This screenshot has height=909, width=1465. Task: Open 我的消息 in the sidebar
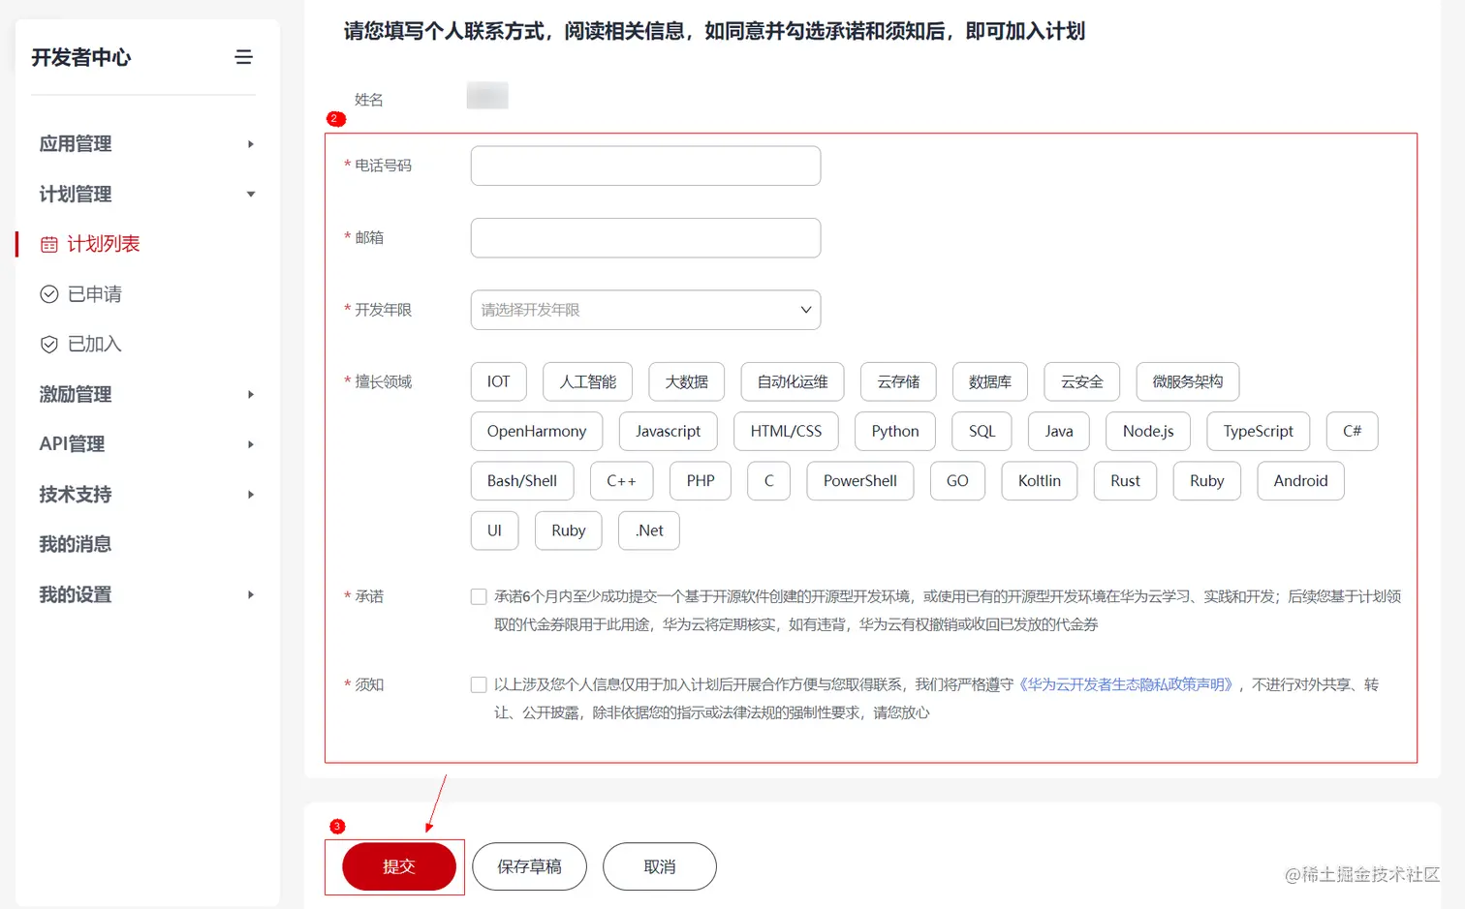pyautogui.click(x=76, y=544)
